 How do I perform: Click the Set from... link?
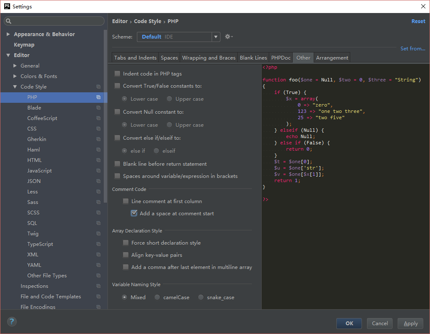click(x=413, y=49)
